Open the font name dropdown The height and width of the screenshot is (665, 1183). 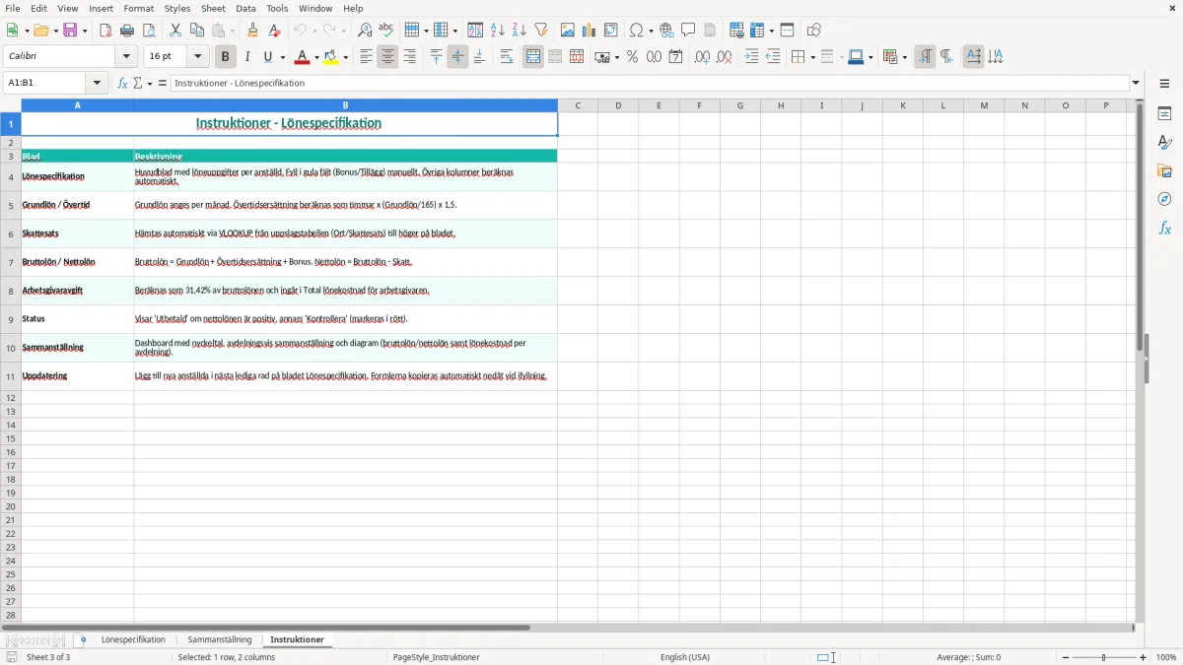tap(126, 57)
